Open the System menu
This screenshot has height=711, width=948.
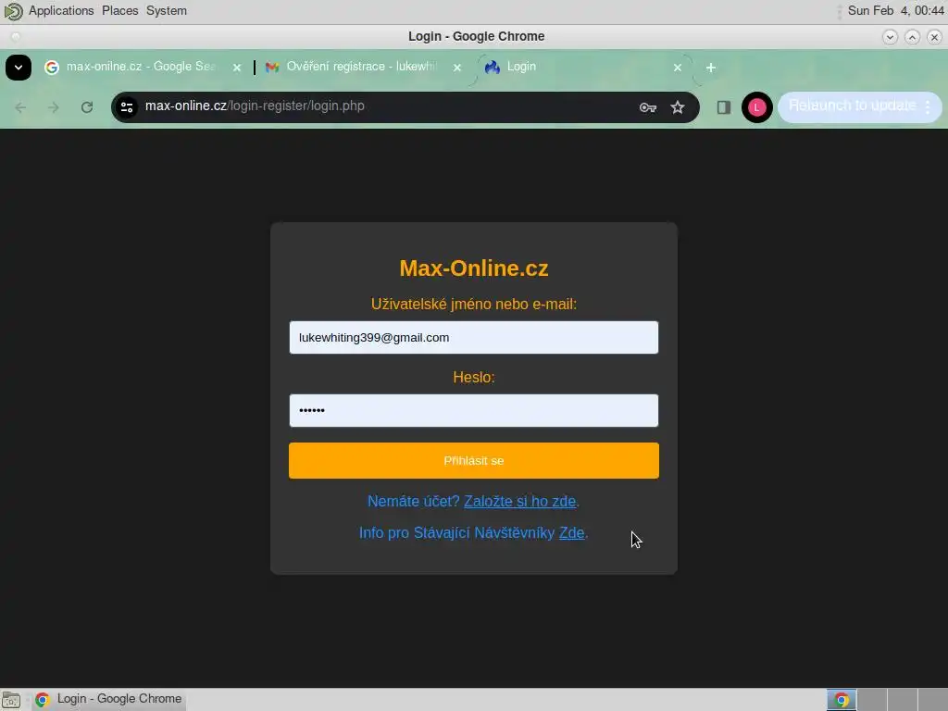167,11
